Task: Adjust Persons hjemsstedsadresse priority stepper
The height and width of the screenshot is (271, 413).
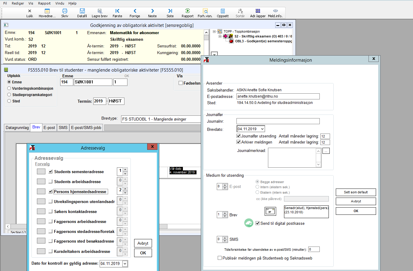Action: [125, 191]
